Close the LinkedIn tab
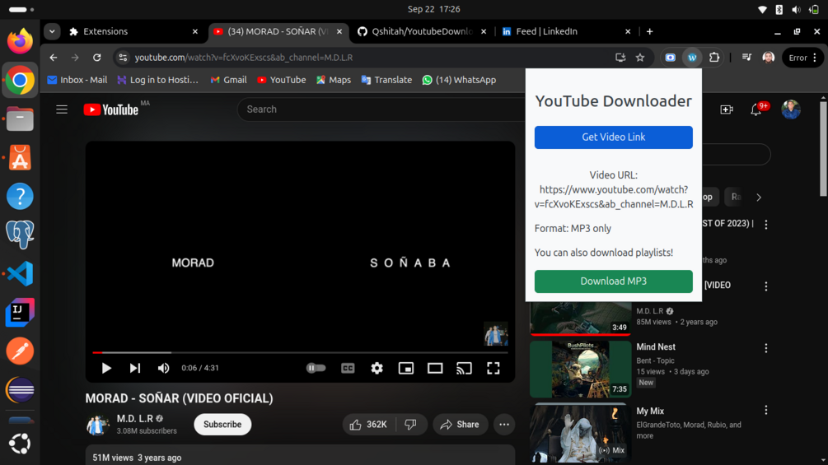 pos(628,31)
